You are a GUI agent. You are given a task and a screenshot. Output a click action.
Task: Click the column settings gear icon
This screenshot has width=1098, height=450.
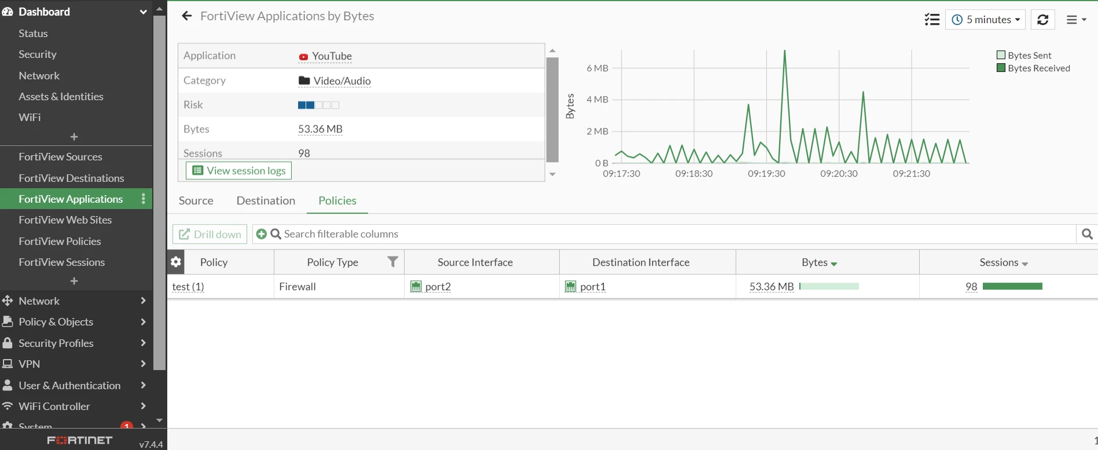(176, 262)
